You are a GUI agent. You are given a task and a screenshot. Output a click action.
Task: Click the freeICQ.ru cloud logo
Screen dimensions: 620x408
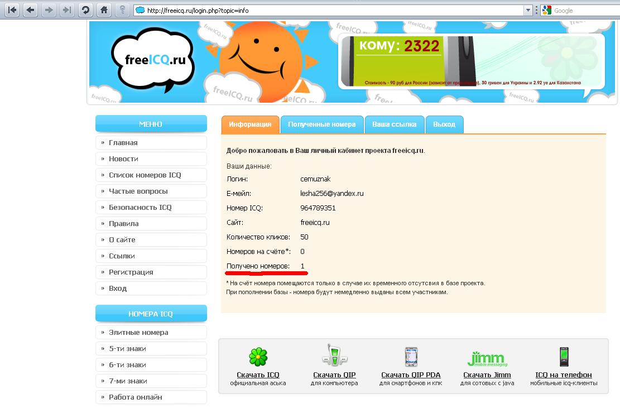point(153,59)
